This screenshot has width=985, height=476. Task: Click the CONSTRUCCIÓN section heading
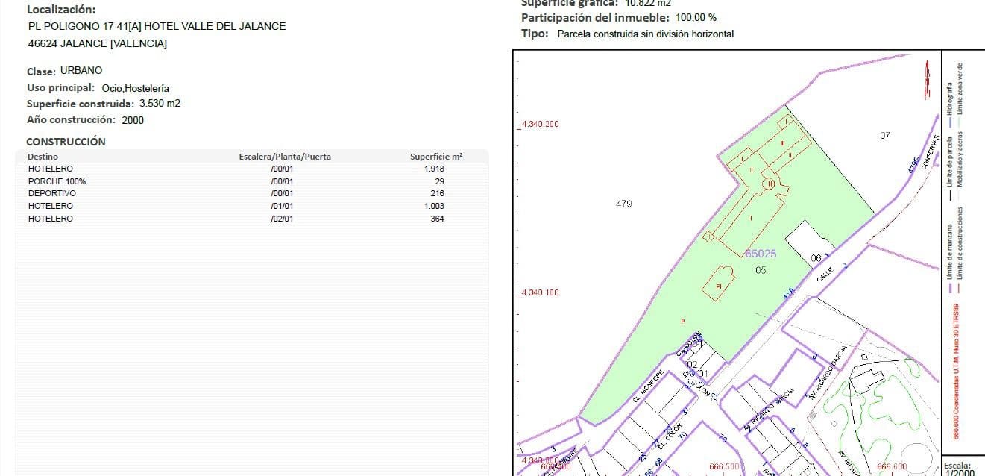pos(66,141)
